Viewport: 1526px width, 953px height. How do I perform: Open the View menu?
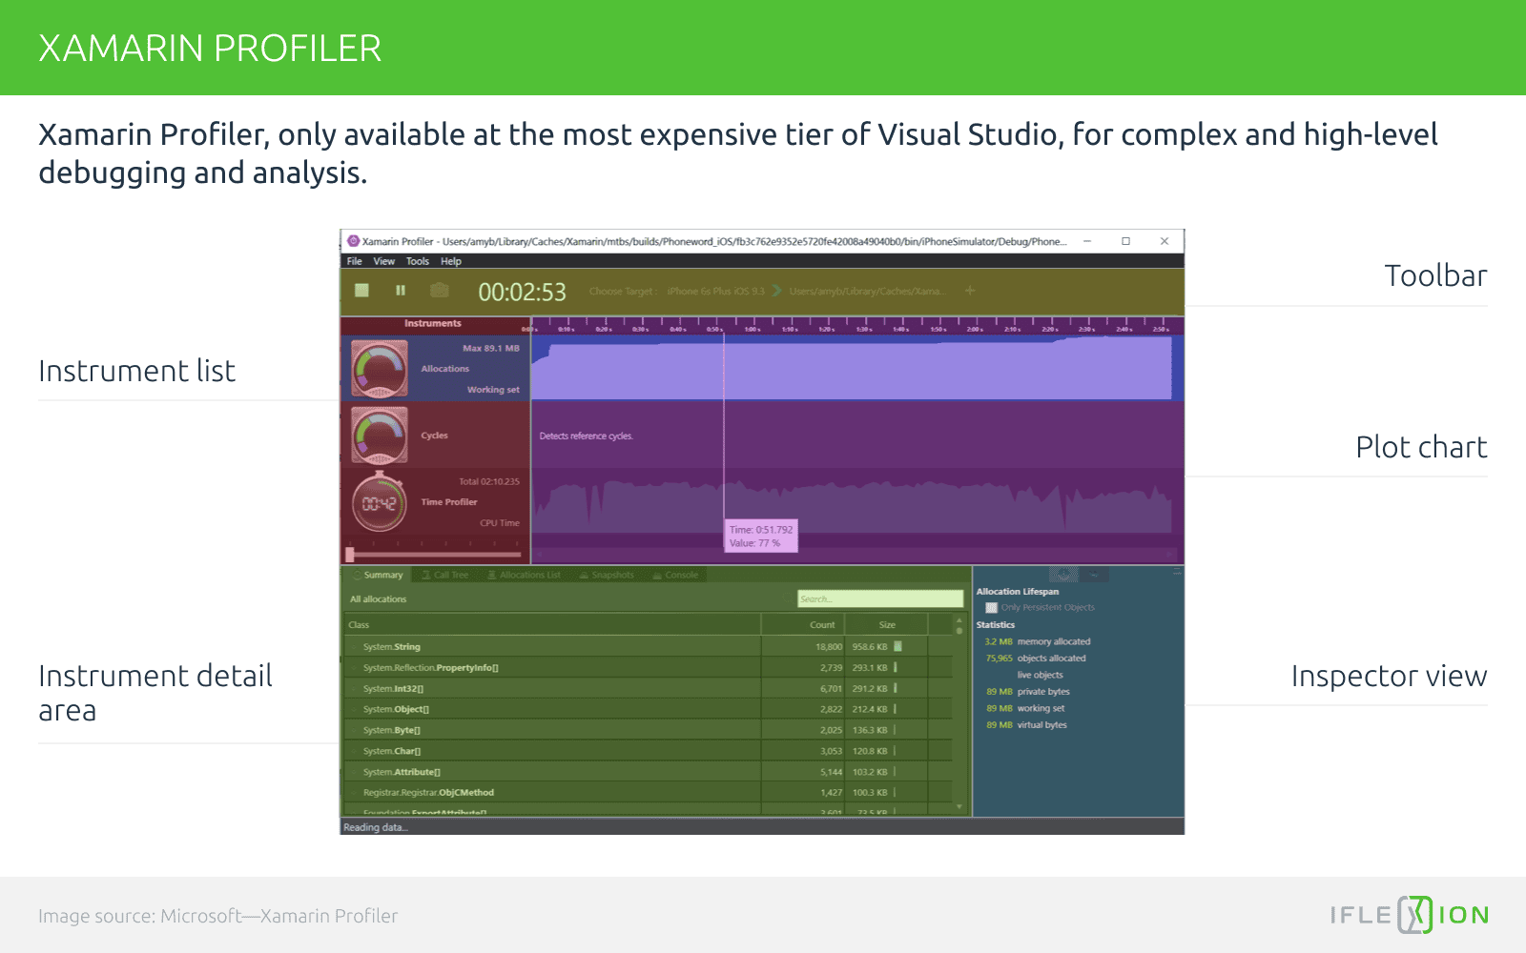pyautogui.click(x=384, y=261)
